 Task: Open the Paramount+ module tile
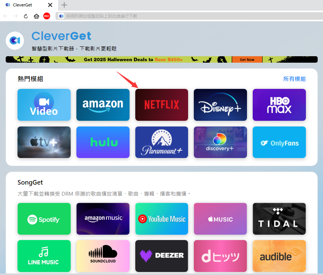[x=162, y=142]
